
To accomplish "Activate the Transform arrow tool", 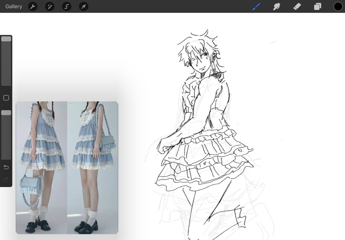I will click(84, 6).
